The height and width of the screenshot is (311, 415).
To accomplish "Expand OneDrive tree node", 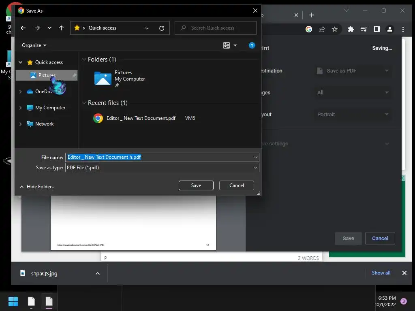I will [20, 92].
